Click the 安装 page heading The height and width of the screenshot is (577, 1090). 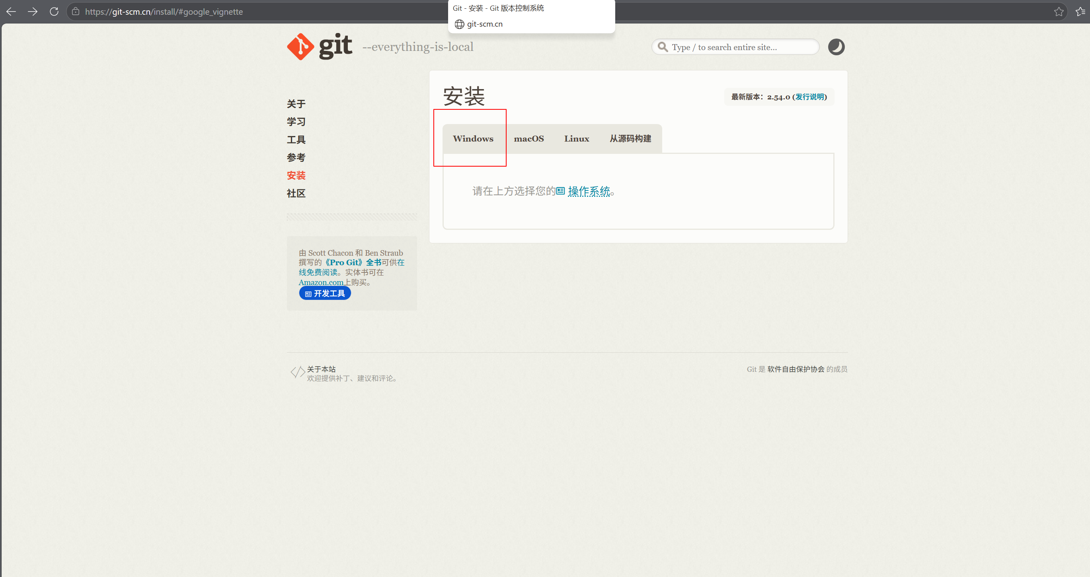tap(464, 96)
